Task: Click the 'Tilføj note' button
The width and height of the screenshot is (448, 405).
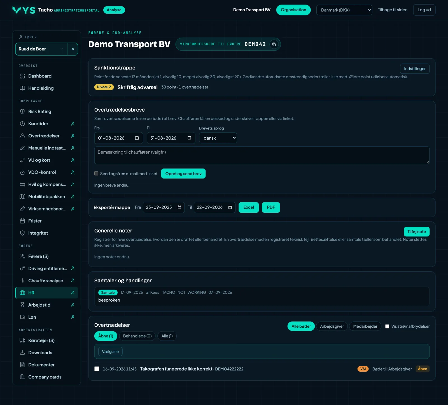Action: point(416,232)
